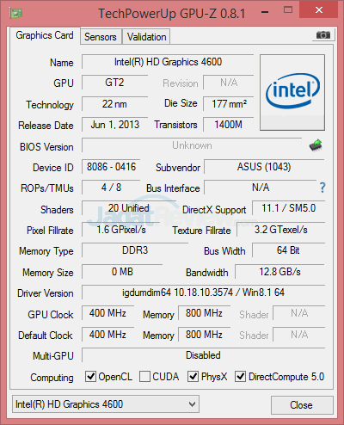The width and height of the screenshot is (344, 425).
Task: Click the Memory Type field DDR3
Action: point(135,250)
